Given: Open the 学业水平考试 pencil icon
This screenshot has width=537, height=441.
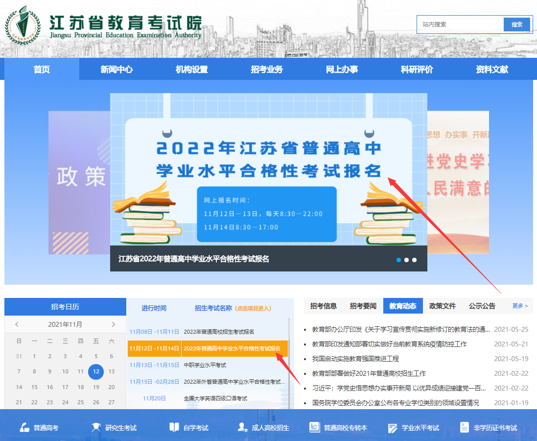Looking at the screenshot, I should (392, 428).
